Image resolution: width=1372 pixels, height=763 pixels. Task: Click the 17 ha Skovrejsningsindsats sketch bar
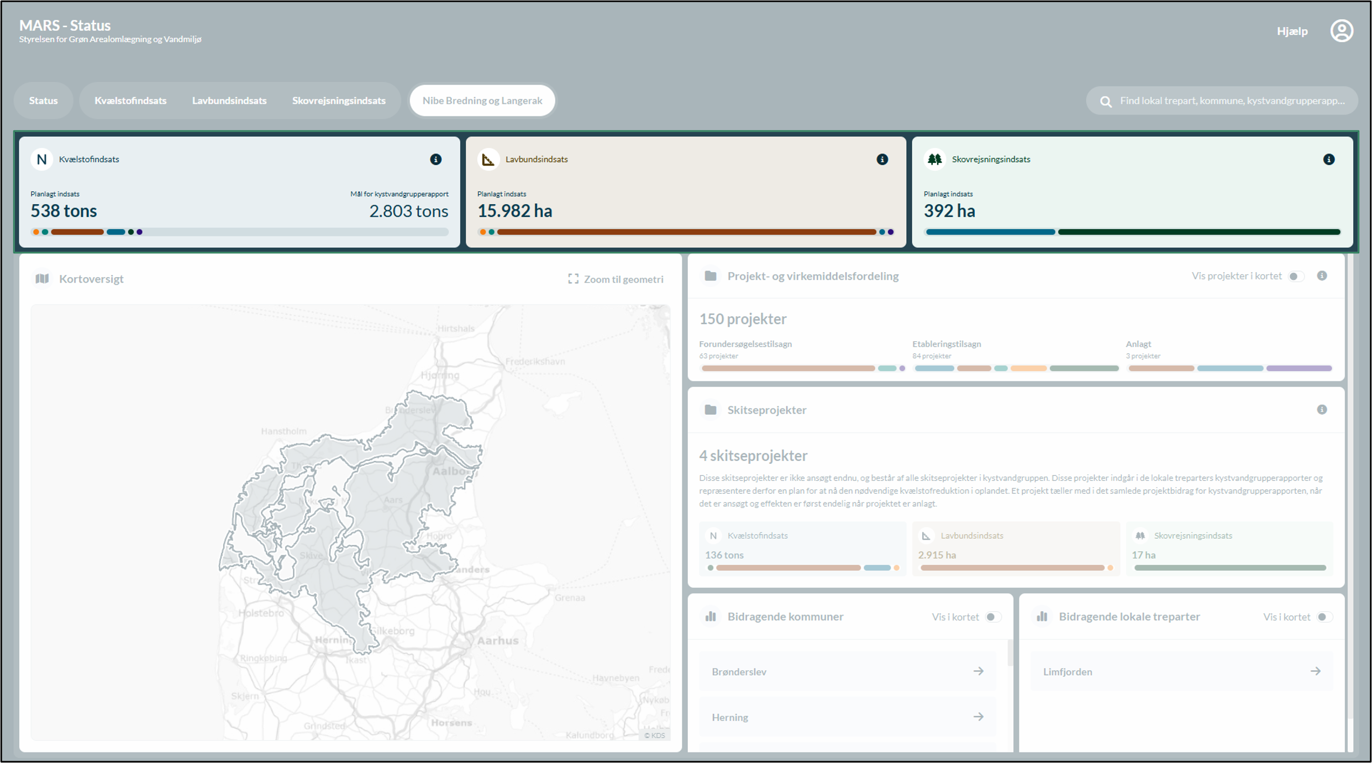[1229, 568]
